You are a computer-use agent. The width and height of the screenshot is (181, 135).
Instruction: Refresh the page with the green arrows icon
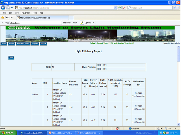119,8
